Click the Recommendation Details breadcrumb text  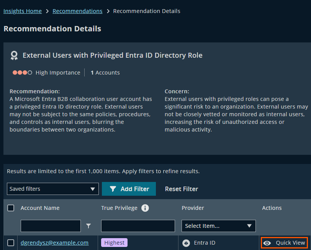click(x=147, y=11)
